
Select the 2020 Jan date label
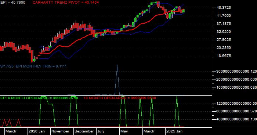[x=37, y=131]
